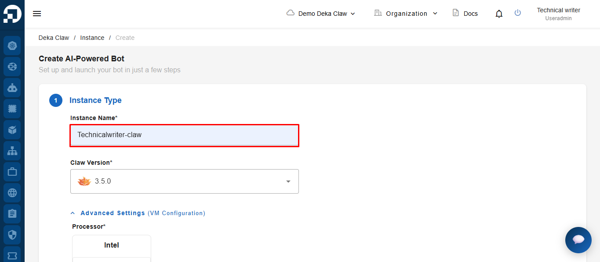Open the globe sidebar icon
Viewport: 600px width, 262px height.
coord(12,193)
